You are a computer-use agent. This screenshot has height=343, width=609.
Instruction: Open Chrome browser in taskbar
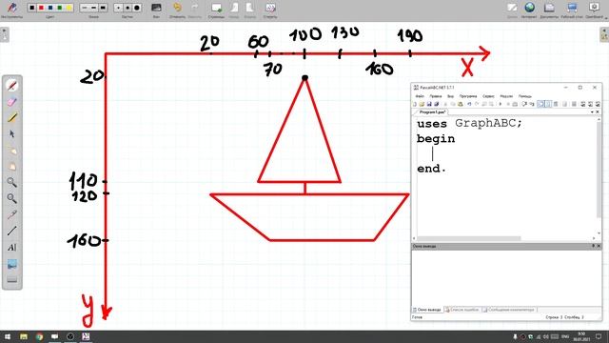39,336
